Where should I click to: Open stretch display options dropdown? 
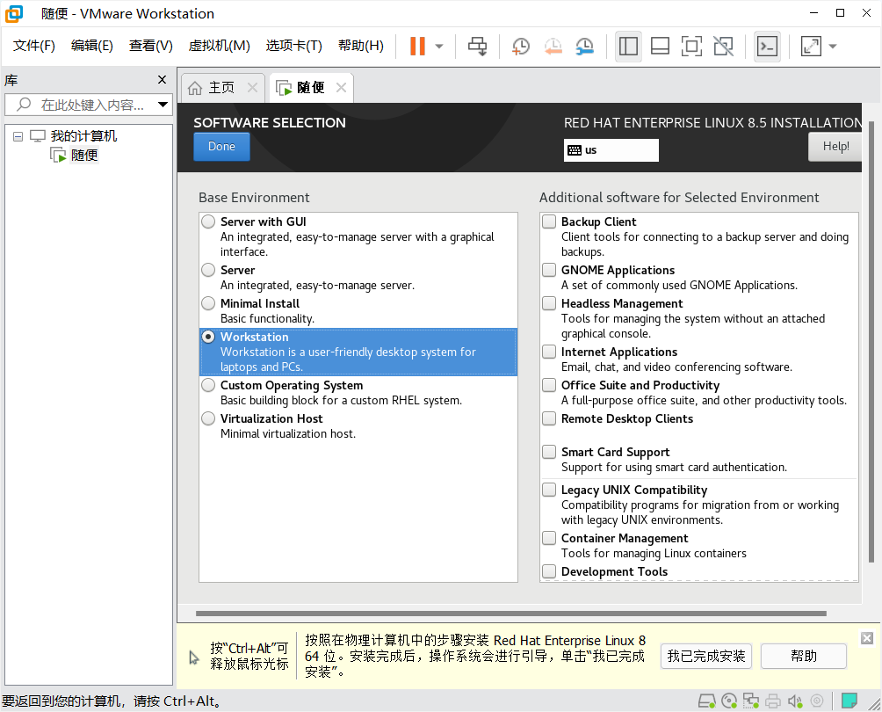(833, 47)
